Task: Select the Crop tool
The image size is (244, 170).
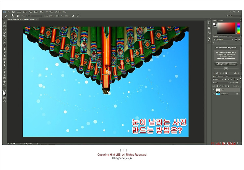Action: (x=5, y=36)
